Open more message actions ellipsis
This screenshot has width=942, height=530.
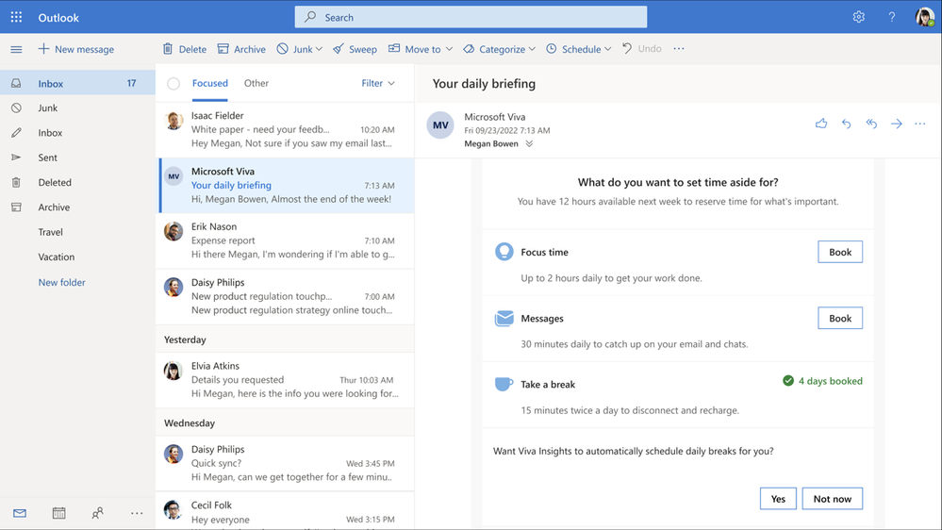click(x=920, y=124)
